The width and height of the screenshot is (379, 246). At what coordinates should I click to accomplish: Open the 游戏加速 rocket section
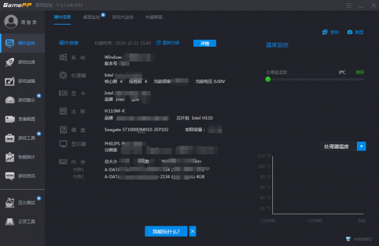pos(23,62)
